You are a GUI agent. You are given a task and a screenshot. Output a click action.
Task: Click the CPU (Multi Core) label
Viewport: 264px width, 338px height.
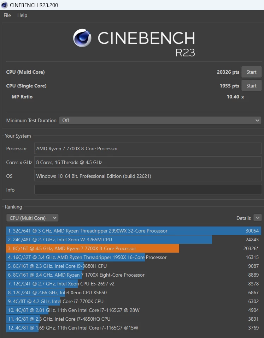click(25, 72)
